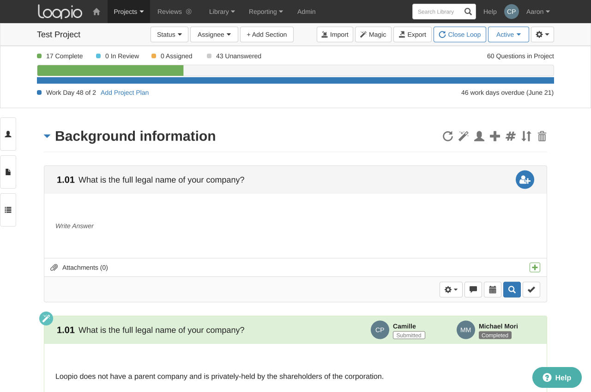Viewport: 591px width, 392px height.
Task: Click Michael Mori's MM avatar
Action: pos(466,330)
